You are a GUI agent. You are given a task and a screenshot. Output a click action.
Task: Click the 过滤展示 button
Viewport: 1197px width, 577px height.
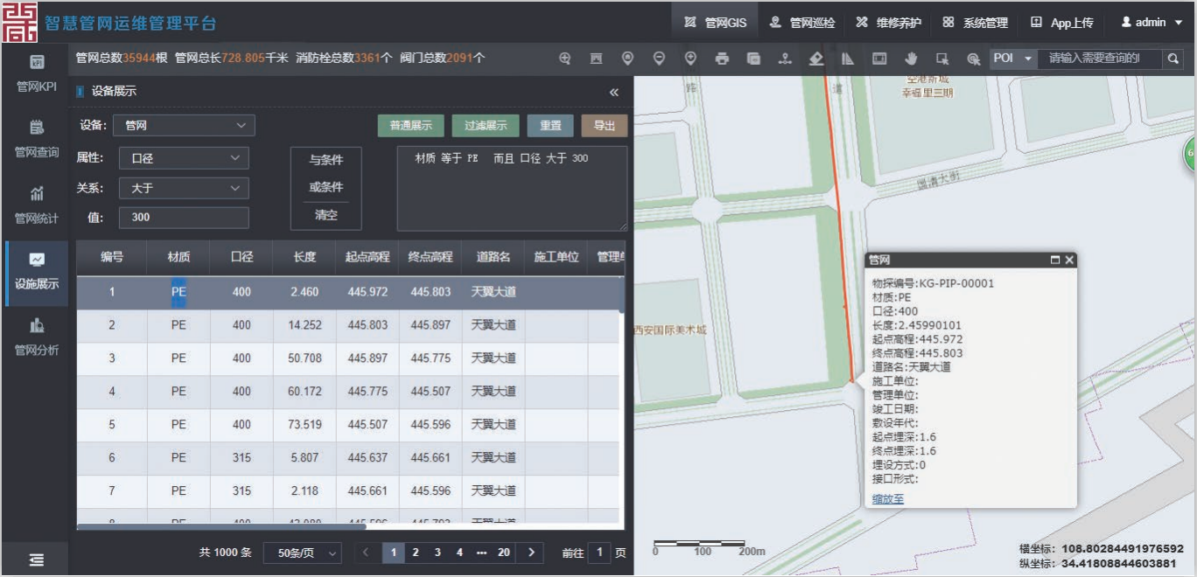tap(486, 126)
